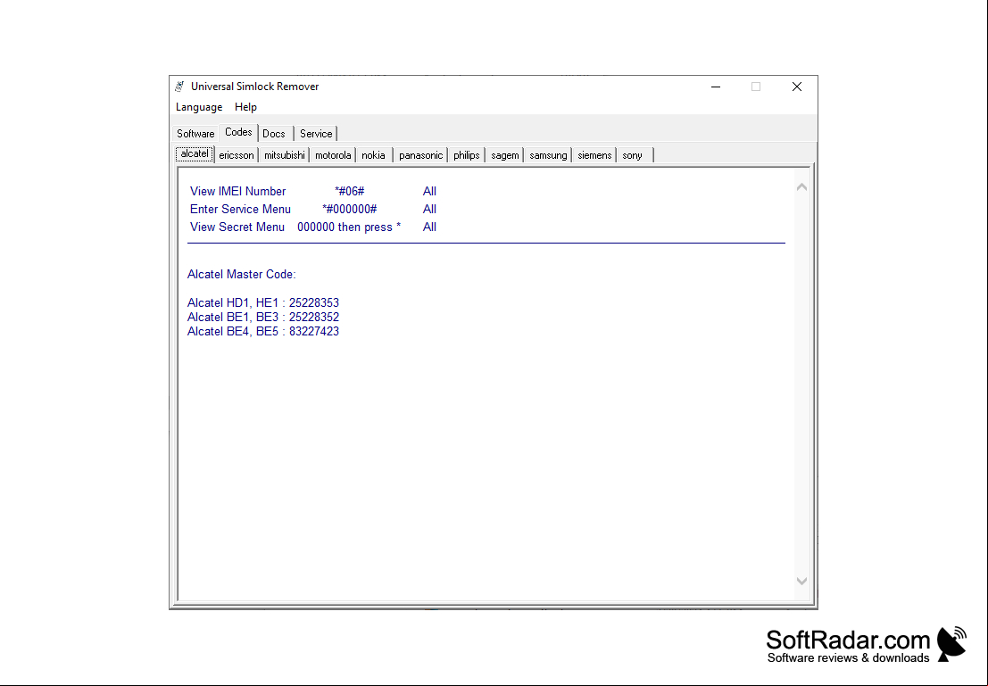Click "All" in the Service Menu row
The width and height of the screenshot is (988, 686).
(x=429, y=209)
